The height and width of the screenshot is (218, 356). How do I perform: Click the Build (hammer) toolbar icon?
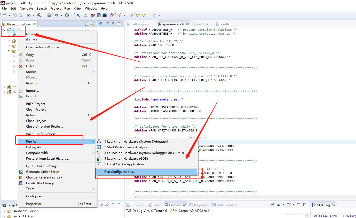click(39, 15)
